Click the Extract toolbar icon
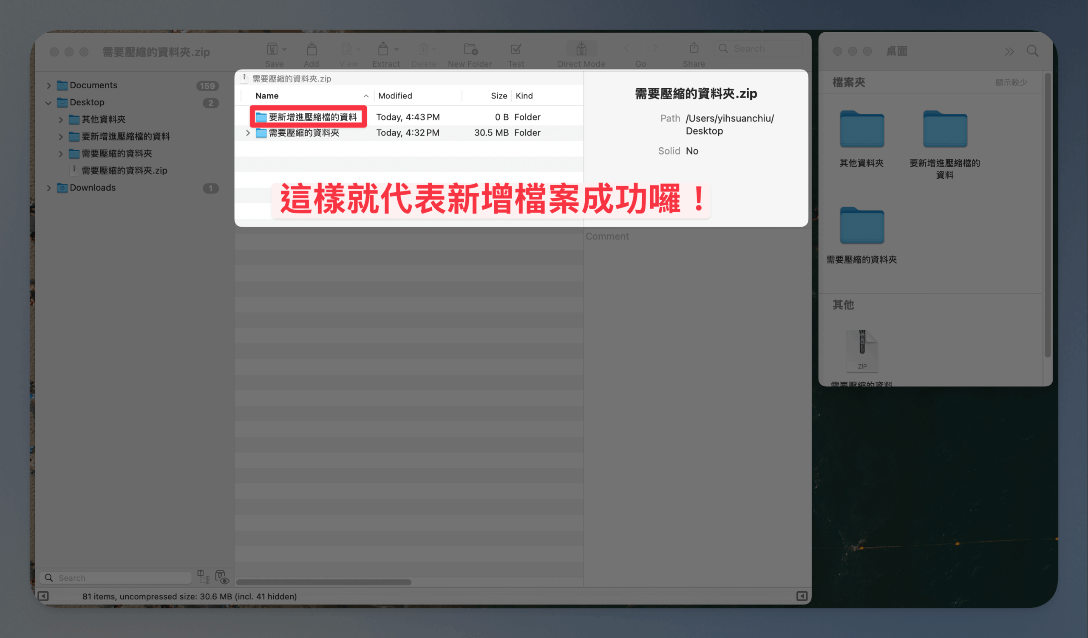Viewport: 1088px width, 638px height. coord(383,49)
